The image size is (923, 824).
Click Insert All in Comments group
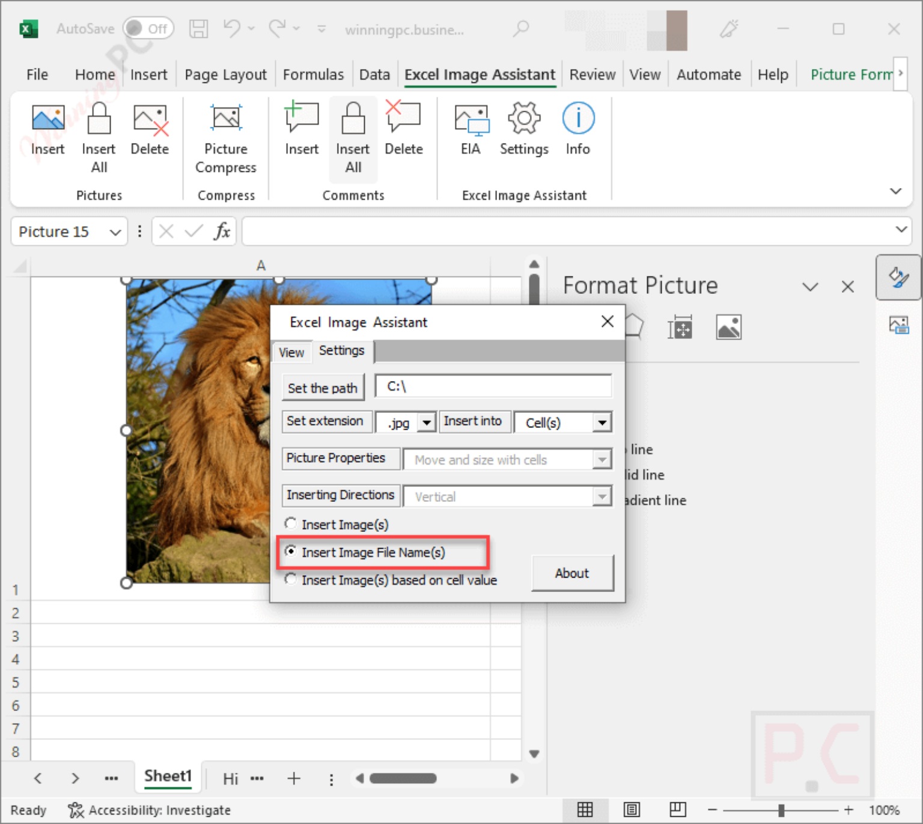pyautogui.click(x=353, y=138)
